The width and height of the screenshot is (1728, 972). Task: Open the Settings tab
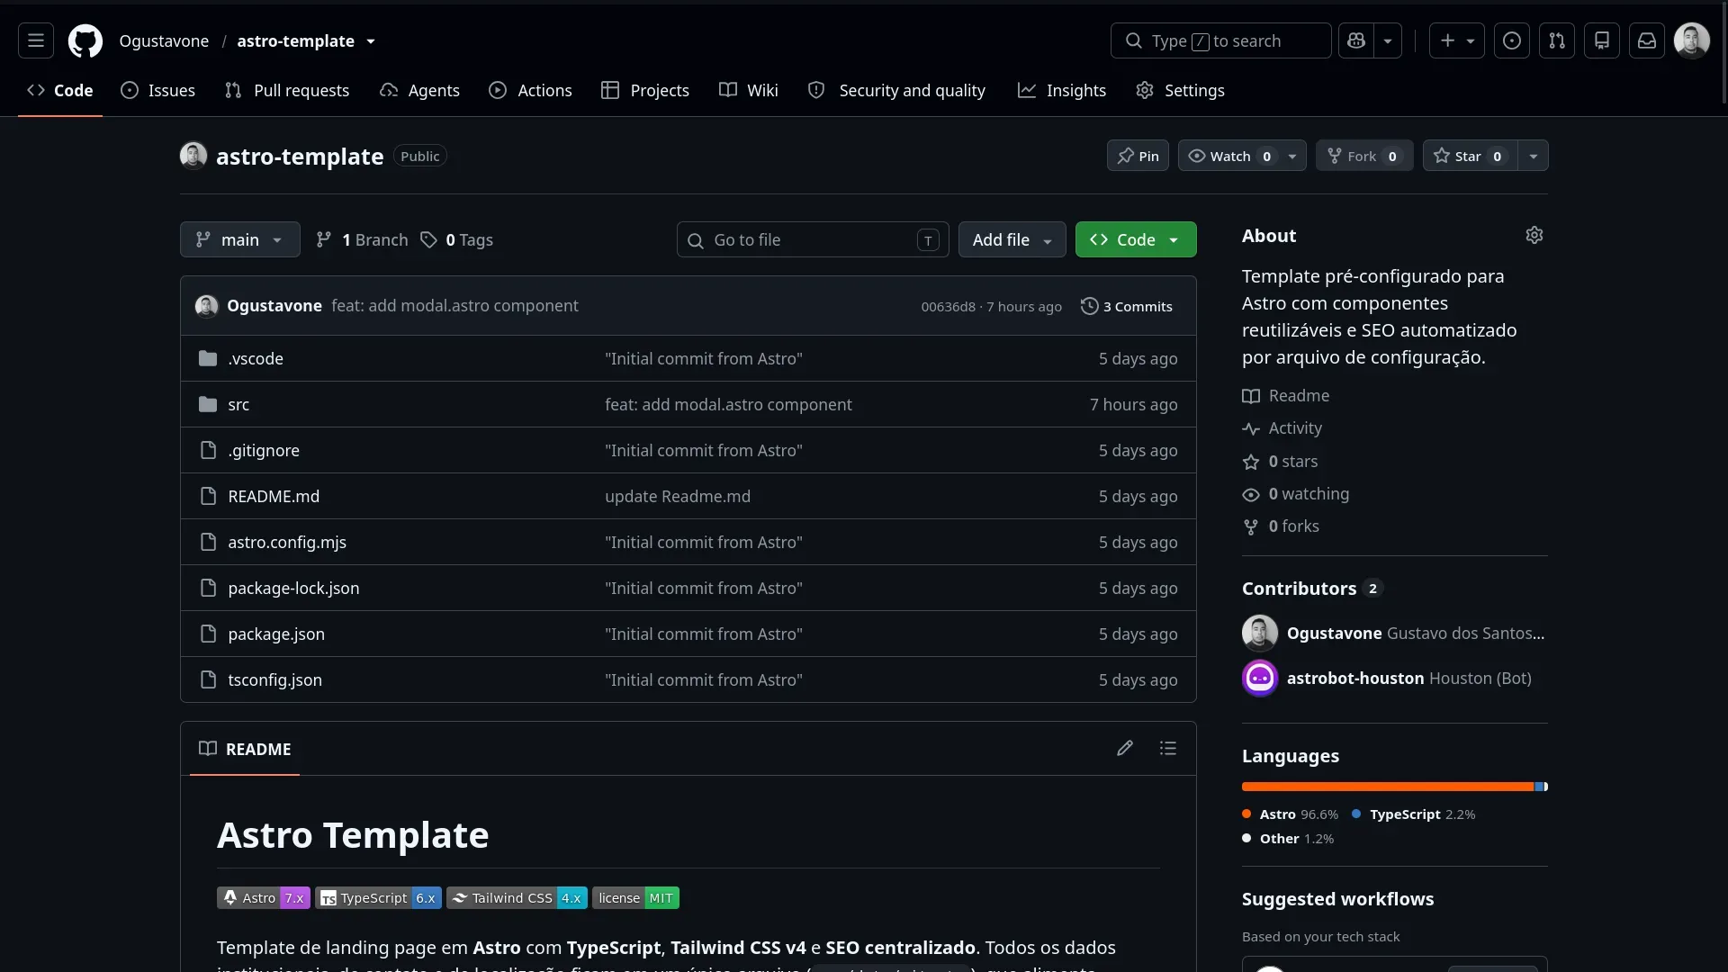click(x=1180, y=90)
